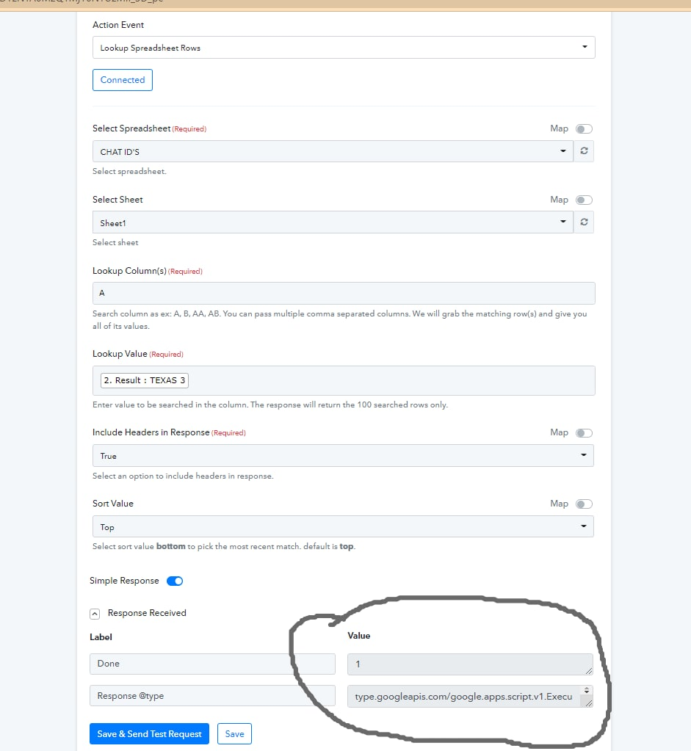Open the Sort Value Top dropdown
Screen dimensions: 691x751
point(343,526)
